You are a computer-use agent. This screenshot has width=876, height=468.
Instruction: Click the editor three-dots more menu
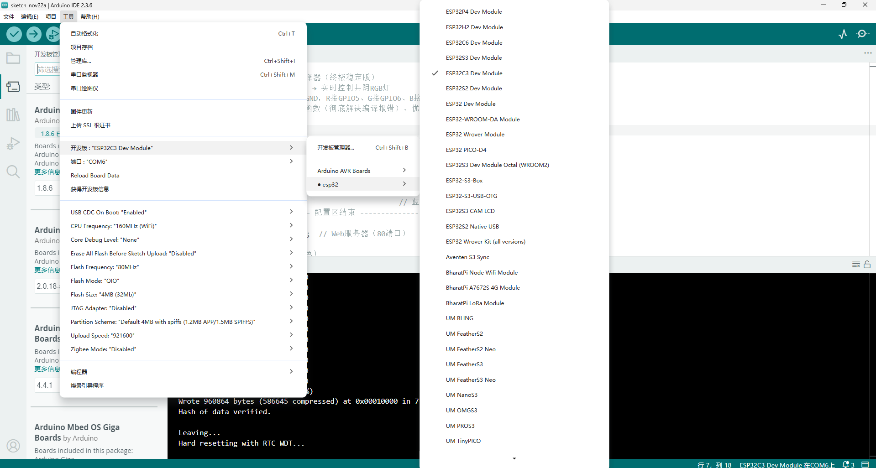[868, 53]
